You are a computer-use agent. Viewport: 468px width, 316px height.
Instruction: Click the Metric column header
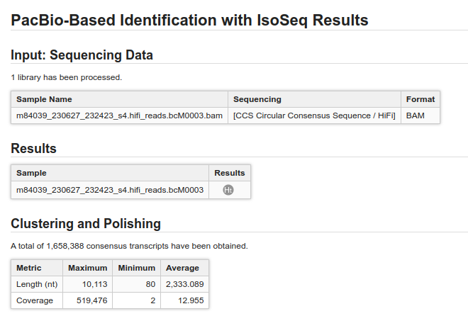tap(29, 268)
